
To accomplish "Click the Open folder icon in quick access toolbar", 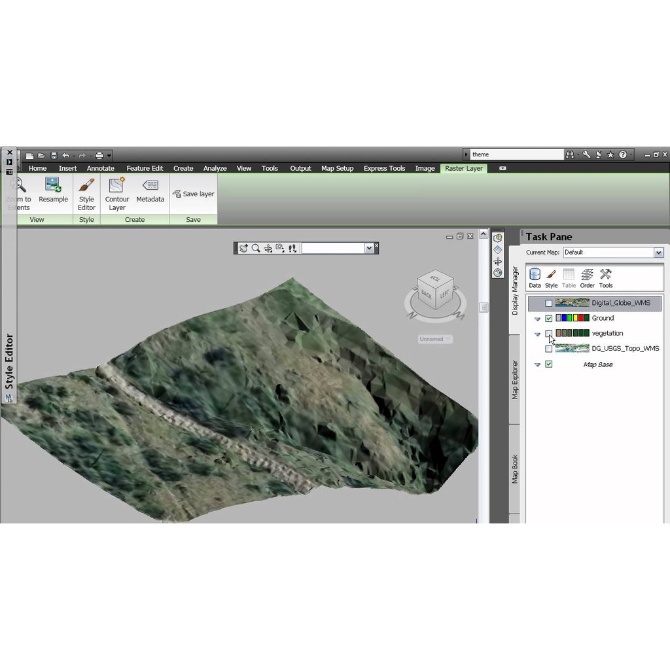I will [41, 156].
